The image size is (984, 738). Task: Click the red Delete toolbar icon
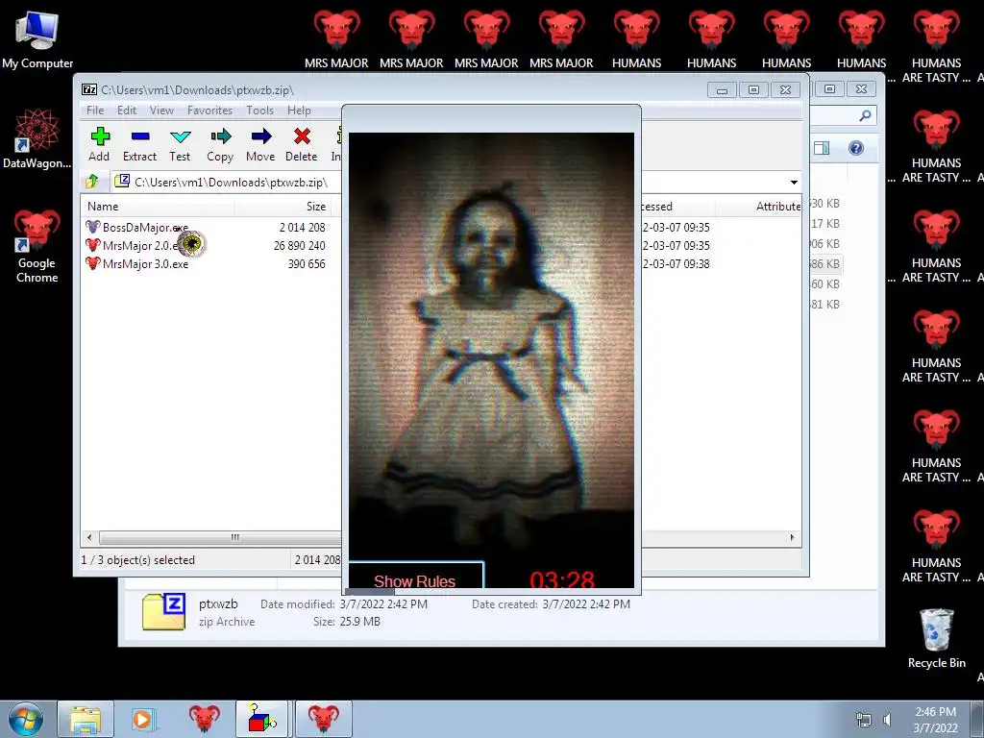(x=302, y=136)
